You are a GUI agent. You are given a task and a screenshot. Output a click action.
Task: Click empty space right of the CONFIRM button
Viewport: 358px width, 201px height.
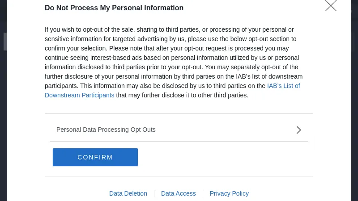tap(224, 157)
